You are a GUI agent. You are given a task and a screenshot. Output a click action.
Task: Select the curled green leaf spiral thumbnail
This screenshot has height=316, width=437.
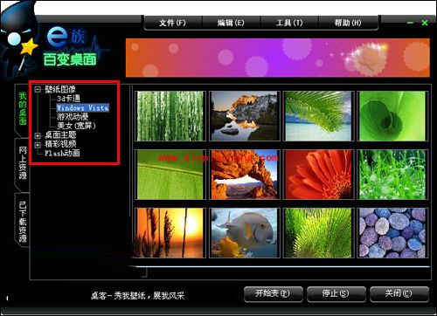(x=392, y=116)
